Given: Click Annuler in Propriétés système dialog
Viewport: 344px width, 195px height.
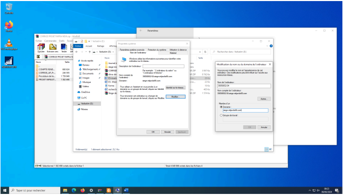Looking at the screenshot, I should [x=168, y=132].
